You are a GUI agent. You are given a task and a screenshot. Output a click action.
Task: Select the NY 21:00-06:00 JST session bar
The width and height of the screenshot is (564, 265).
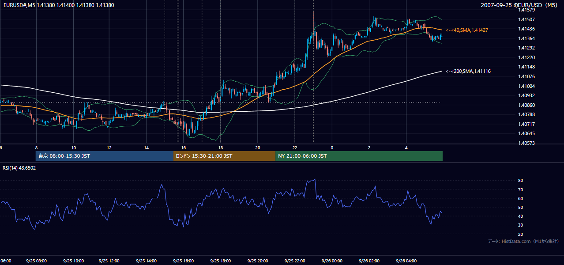[x=359, y=156]
